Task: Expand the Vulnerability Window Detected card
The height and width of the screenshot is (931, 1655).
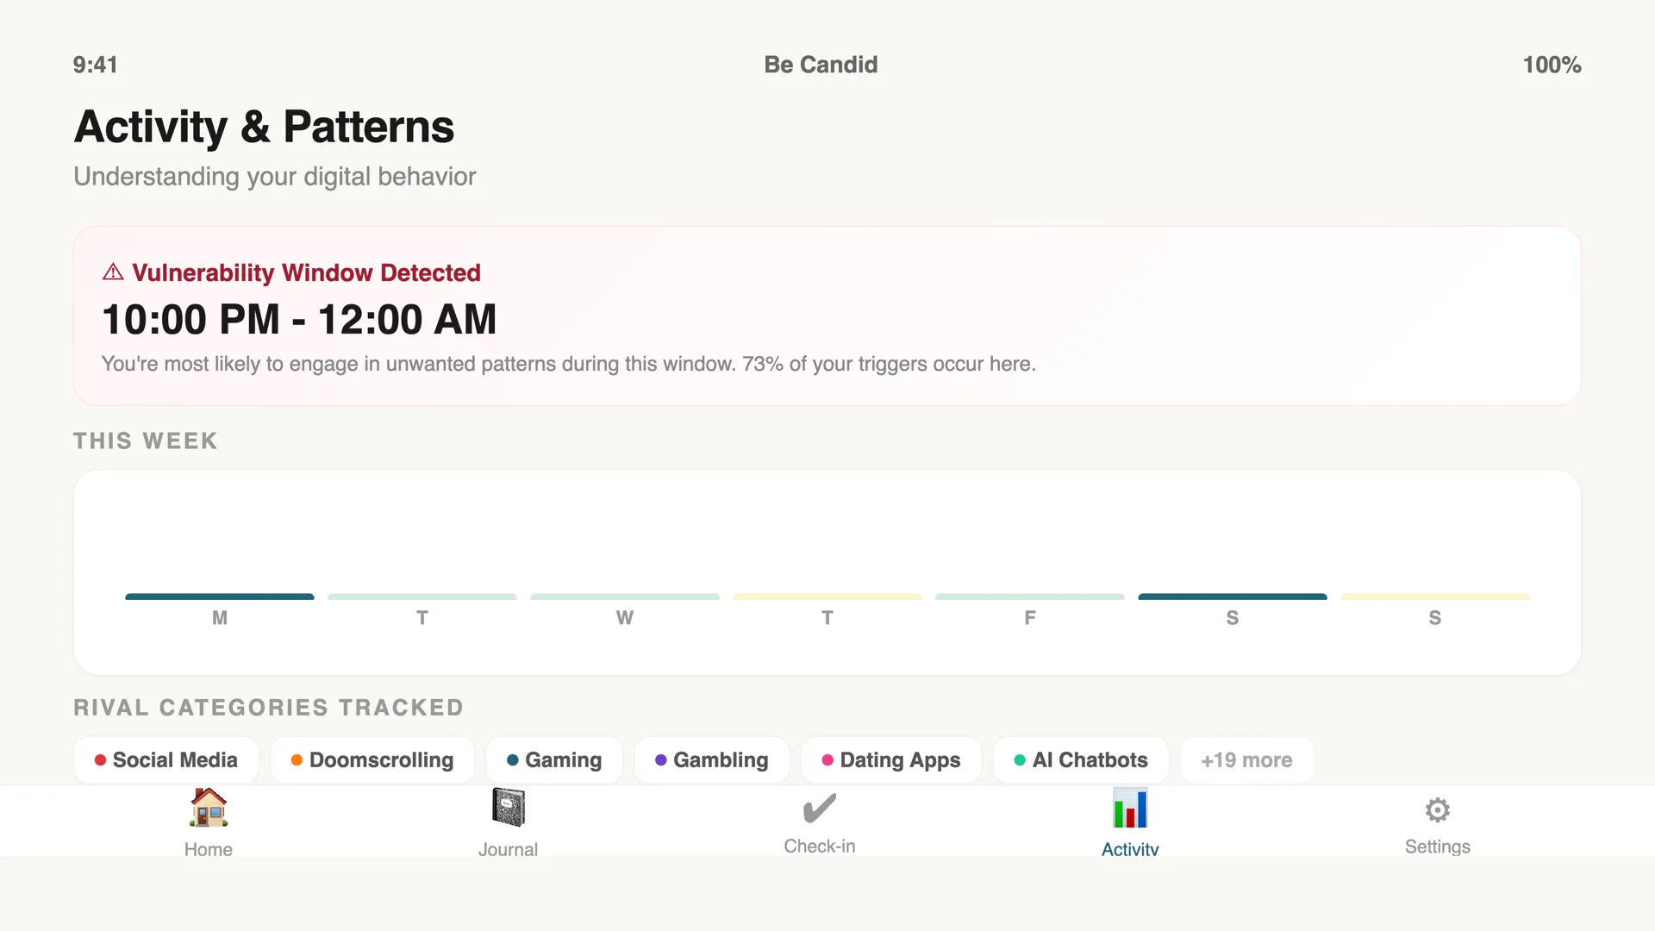Action: coord(827,316)
